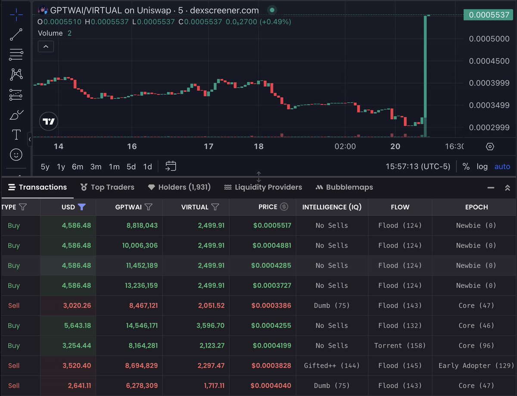517x396 pixels.
Task: Click the TradingView logo on chart
Action: point(49,122)
